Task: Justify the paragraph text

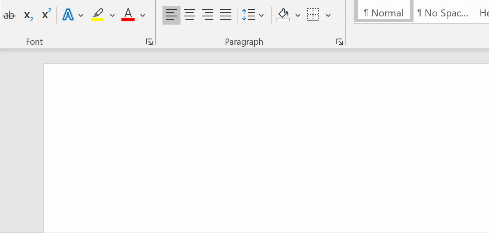Action: (x=226, y=16)
